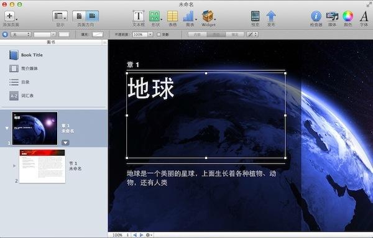Switch to portrait page orientation
Viewport: 373px width, 238px height.
pos(79,16)
